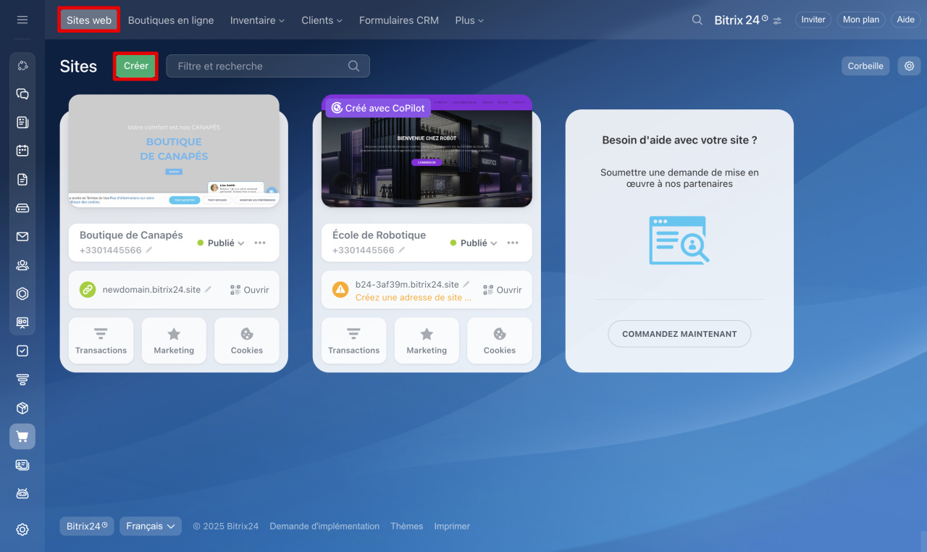Open the sidebar icon below the hamburger menu

(x=22, y=66)
